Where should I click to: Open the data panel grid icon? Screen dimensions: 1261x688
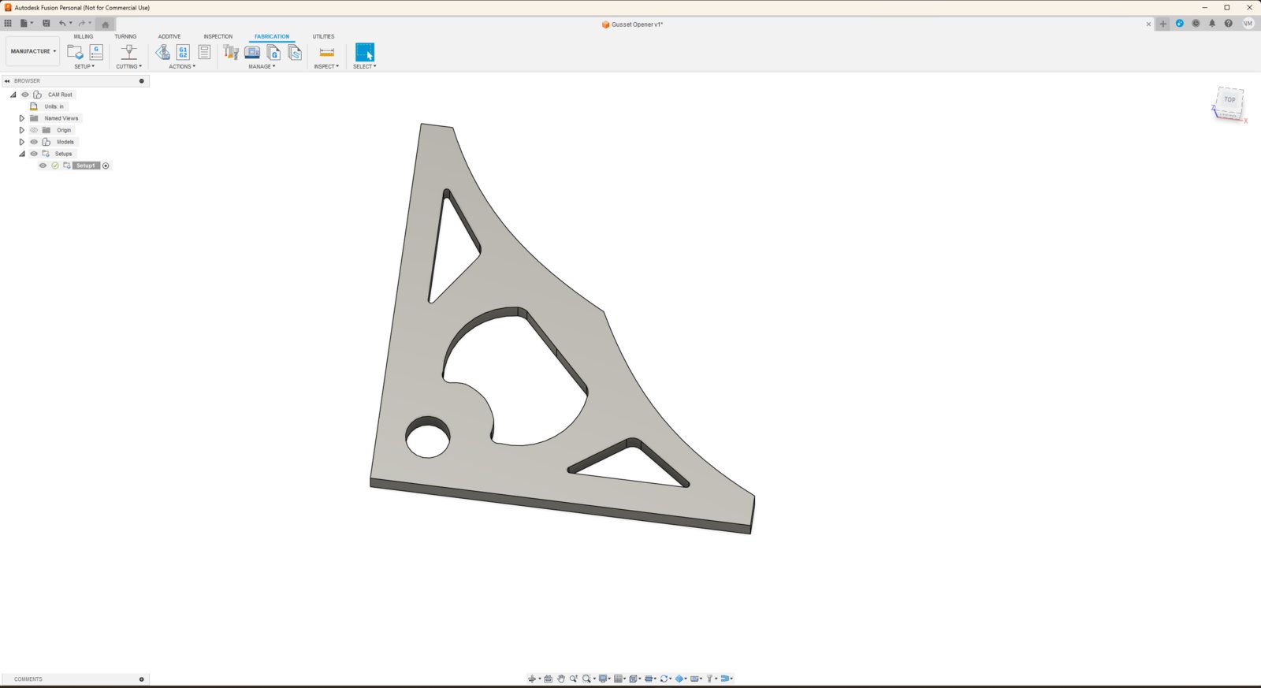pyautogui.click(x=8, y=23)
